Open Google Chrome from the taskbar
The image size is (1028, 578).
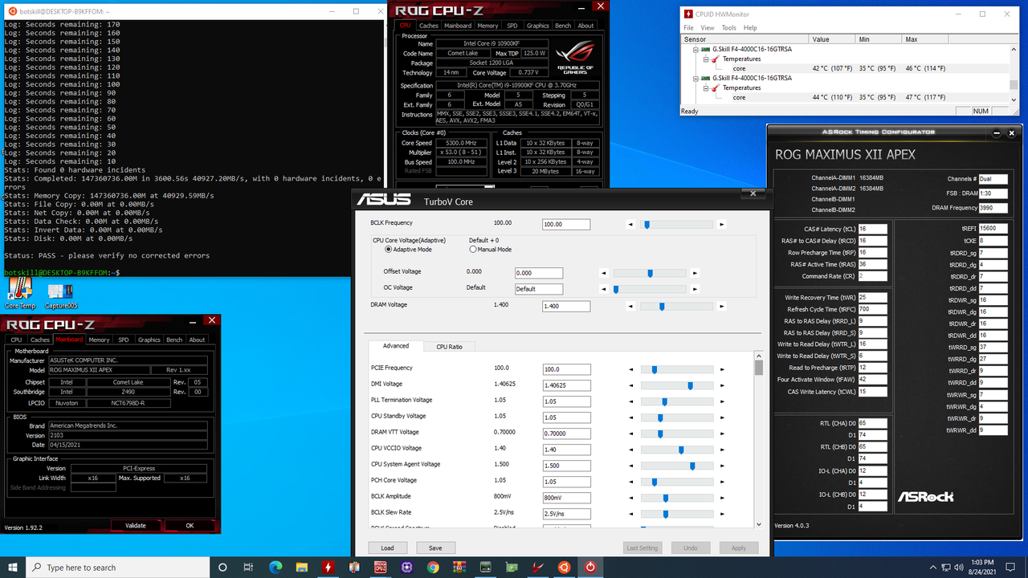pyautogui.click(x=433, y=567)
